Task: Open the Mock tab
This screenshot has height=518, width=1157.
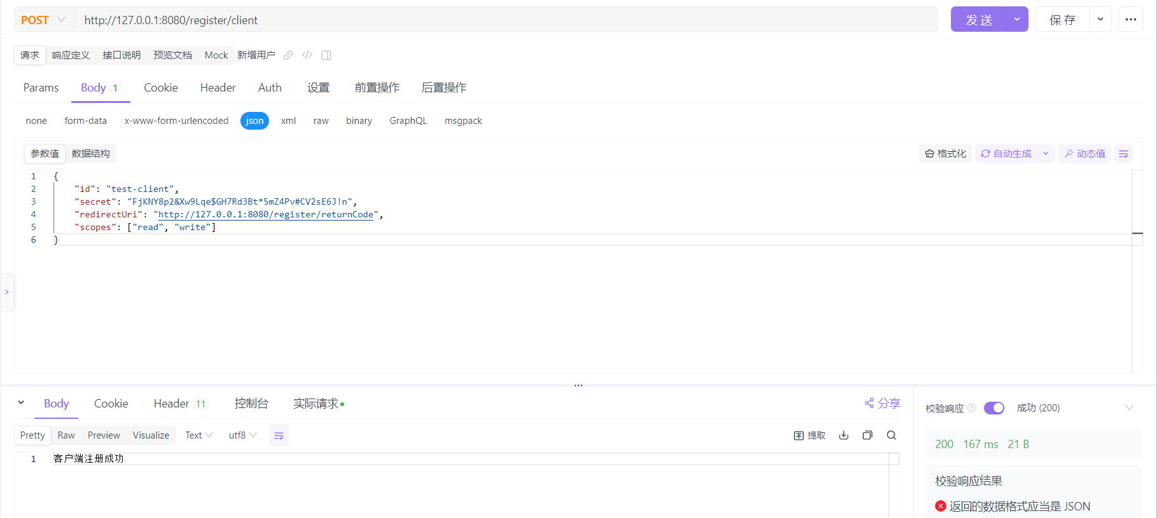Action: click(x=216, y=55)
